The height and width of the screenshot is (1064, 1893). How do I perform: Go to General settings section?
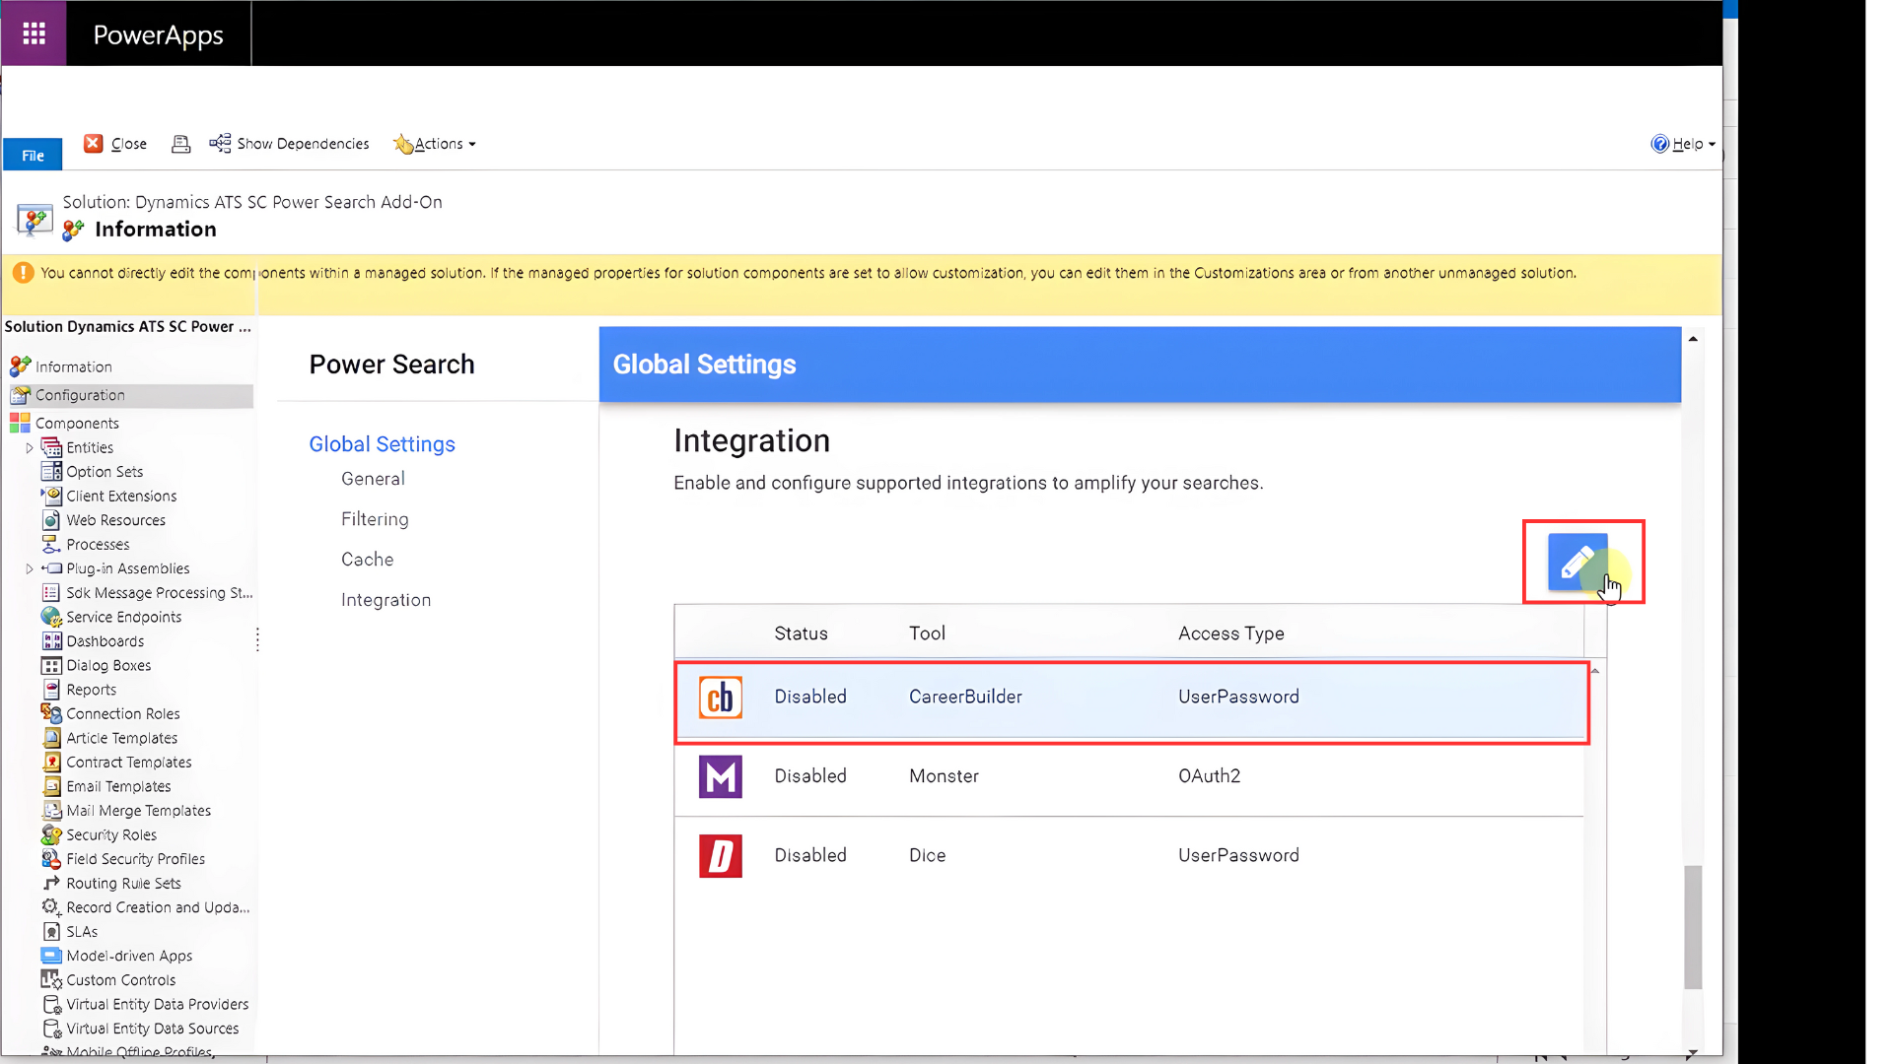373,479
